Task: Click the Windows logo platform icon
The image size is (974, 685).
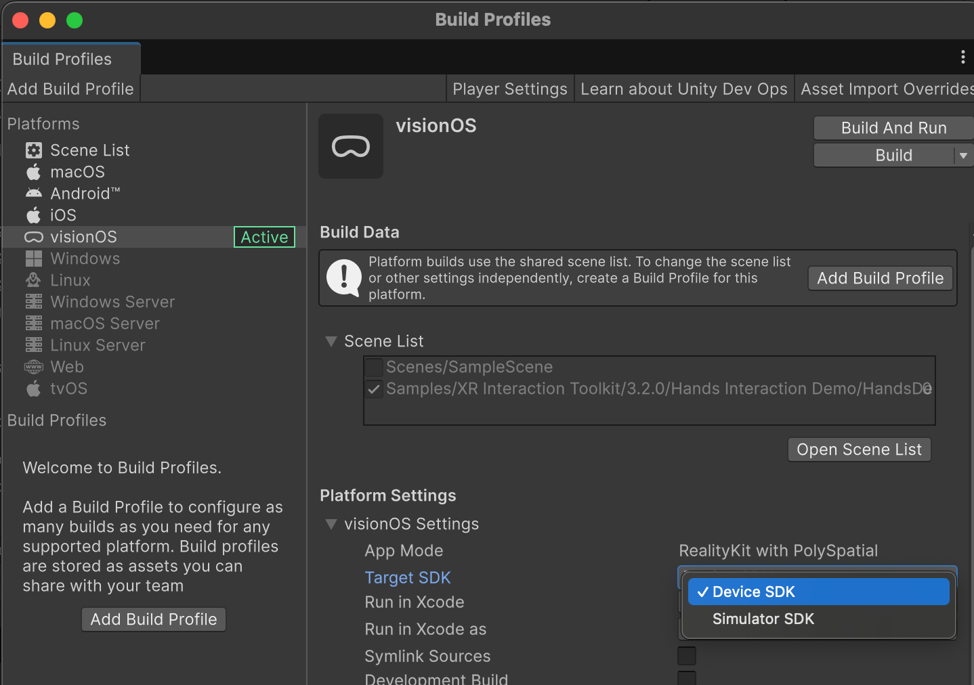Action: point(34,259)
